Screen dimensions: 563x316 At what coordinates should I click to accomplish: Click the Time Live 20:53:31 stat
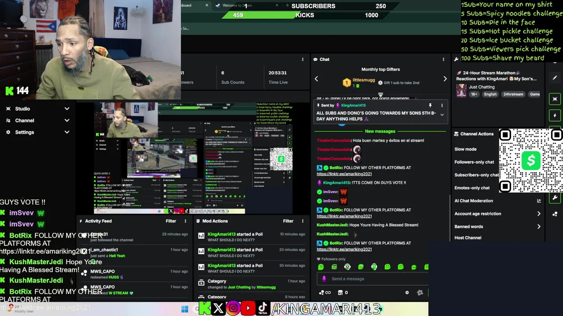coord(278,77)
